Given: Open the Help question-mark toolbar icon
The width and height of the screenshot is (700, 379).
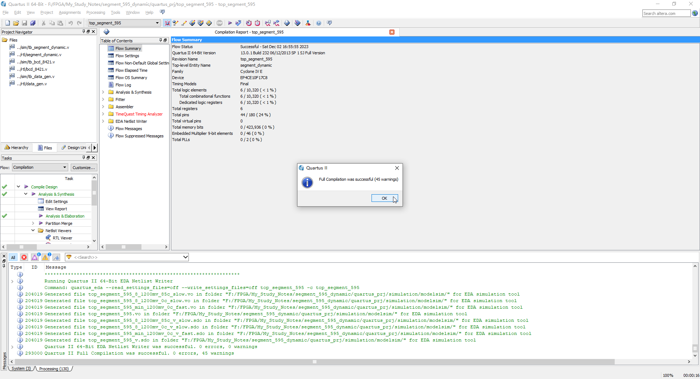Looking at the screenshot, I should [x=319, y=23].
